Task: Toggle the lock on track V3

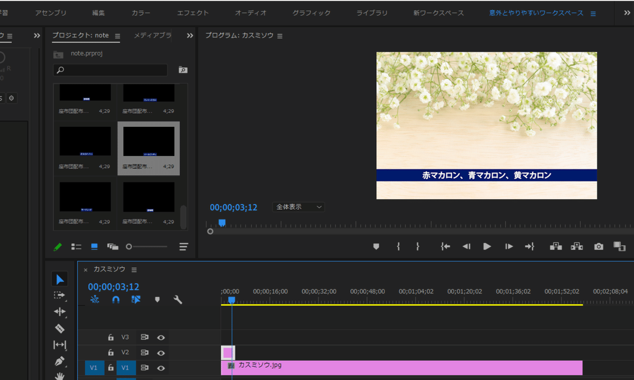Action: click(x=110, y=337)
